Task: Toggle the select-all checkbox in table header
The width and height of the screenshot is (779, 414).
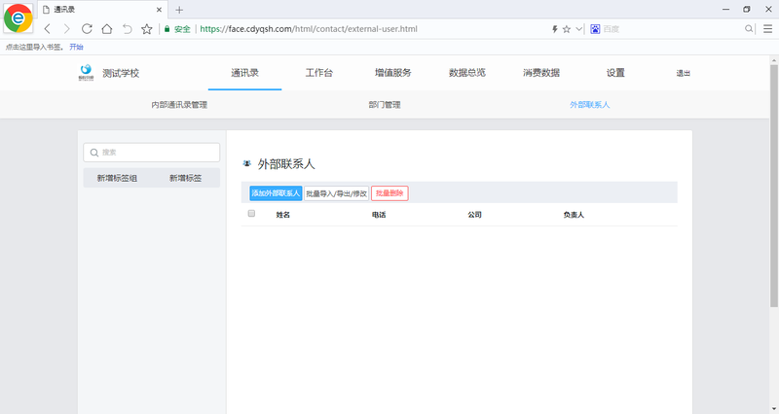Action: (251, 214)
